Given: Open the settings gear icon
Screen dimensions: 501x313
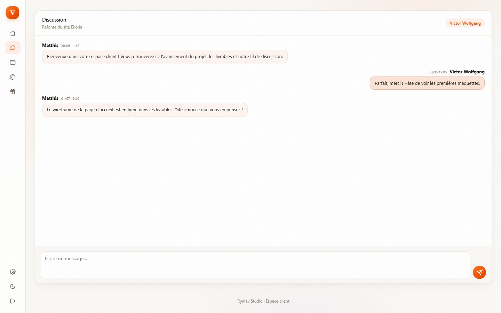Looking at the screenshot, I should point(13,272).
